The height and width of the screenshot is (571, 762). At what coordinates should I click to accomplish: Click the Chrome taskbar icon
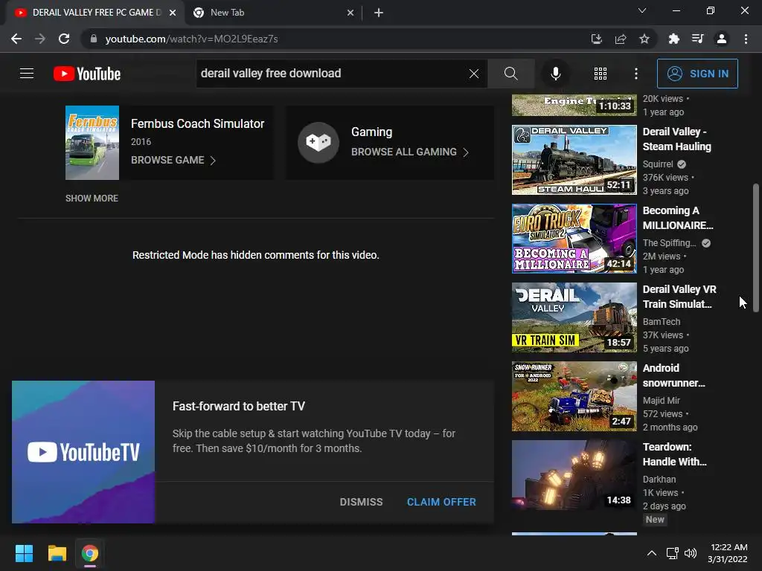pyautogui.click(x=90, y=553)
